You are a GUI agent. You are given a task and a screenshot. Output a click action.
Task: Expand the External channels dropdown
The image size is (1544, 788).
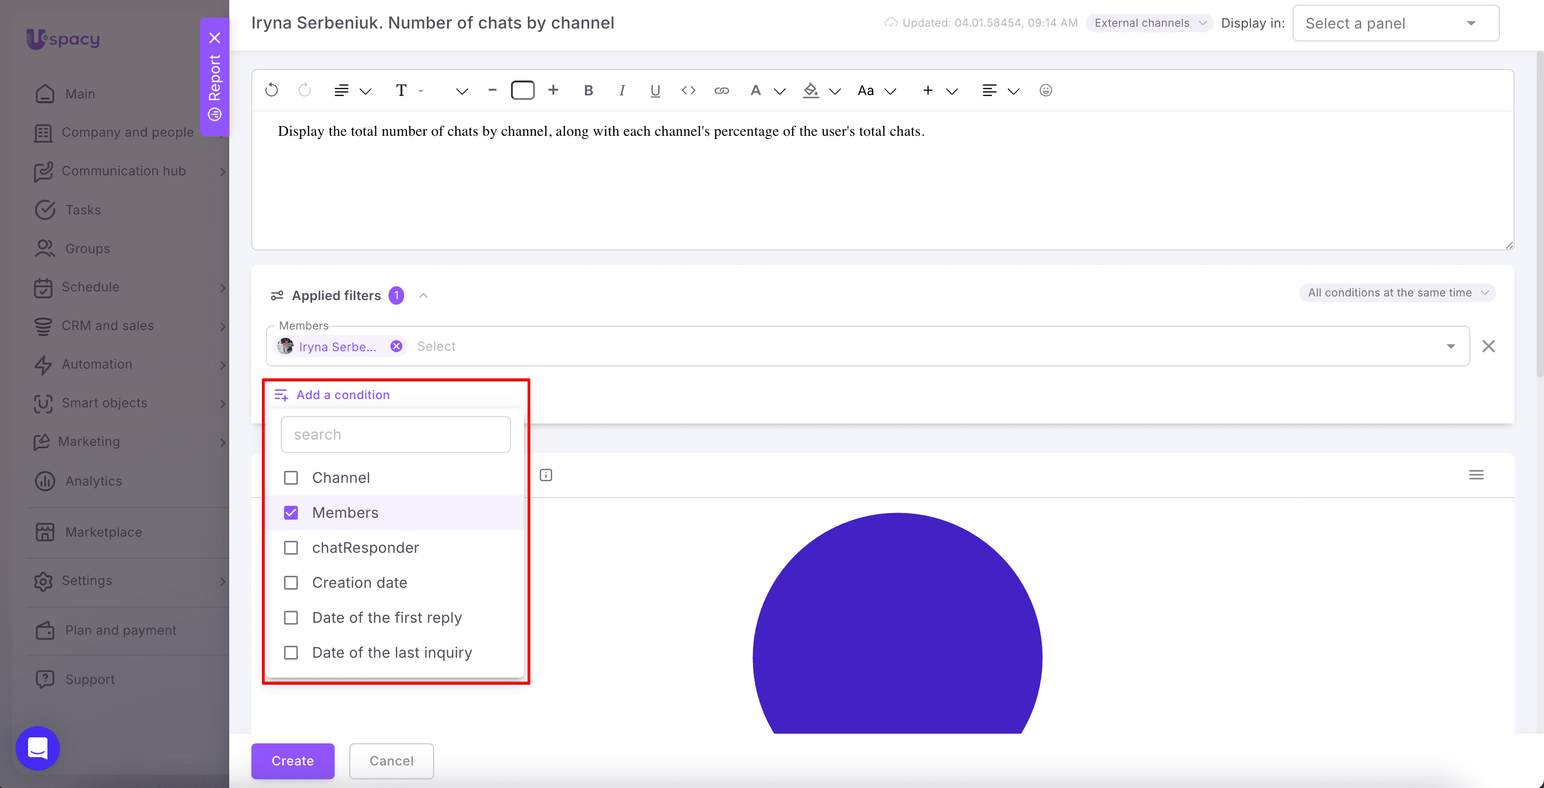pyautogui.click(x=1149, y=23)
